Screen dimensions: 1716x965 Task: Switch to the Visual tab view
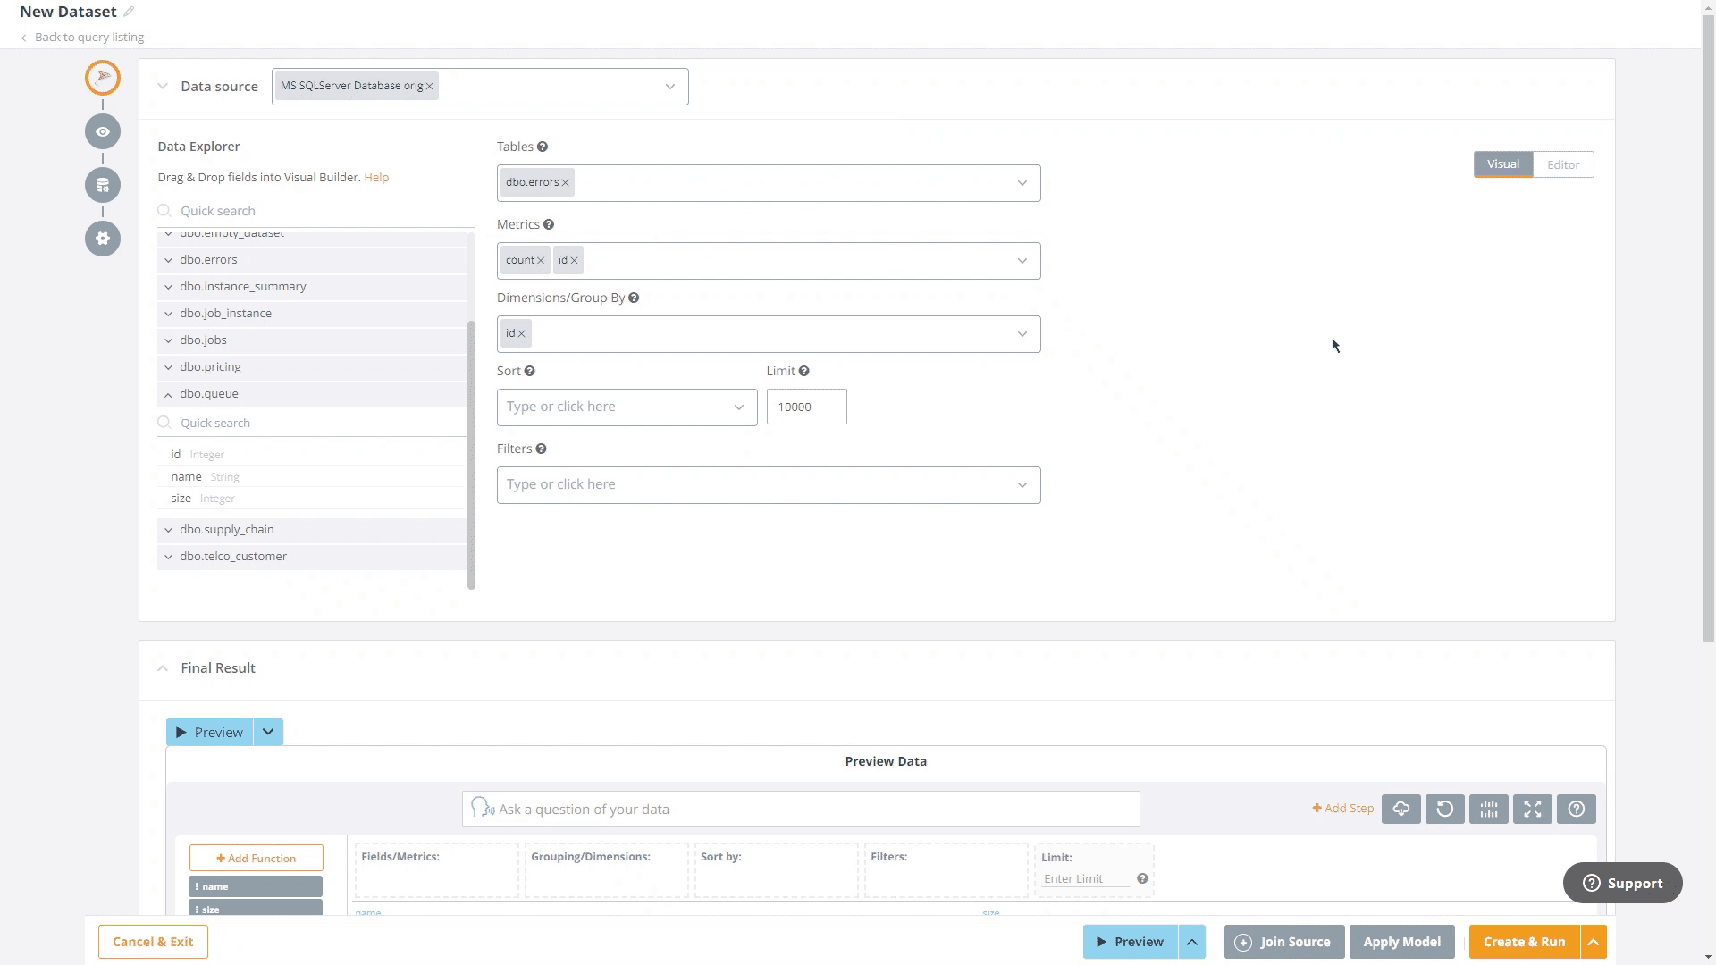coord(1504,164)
